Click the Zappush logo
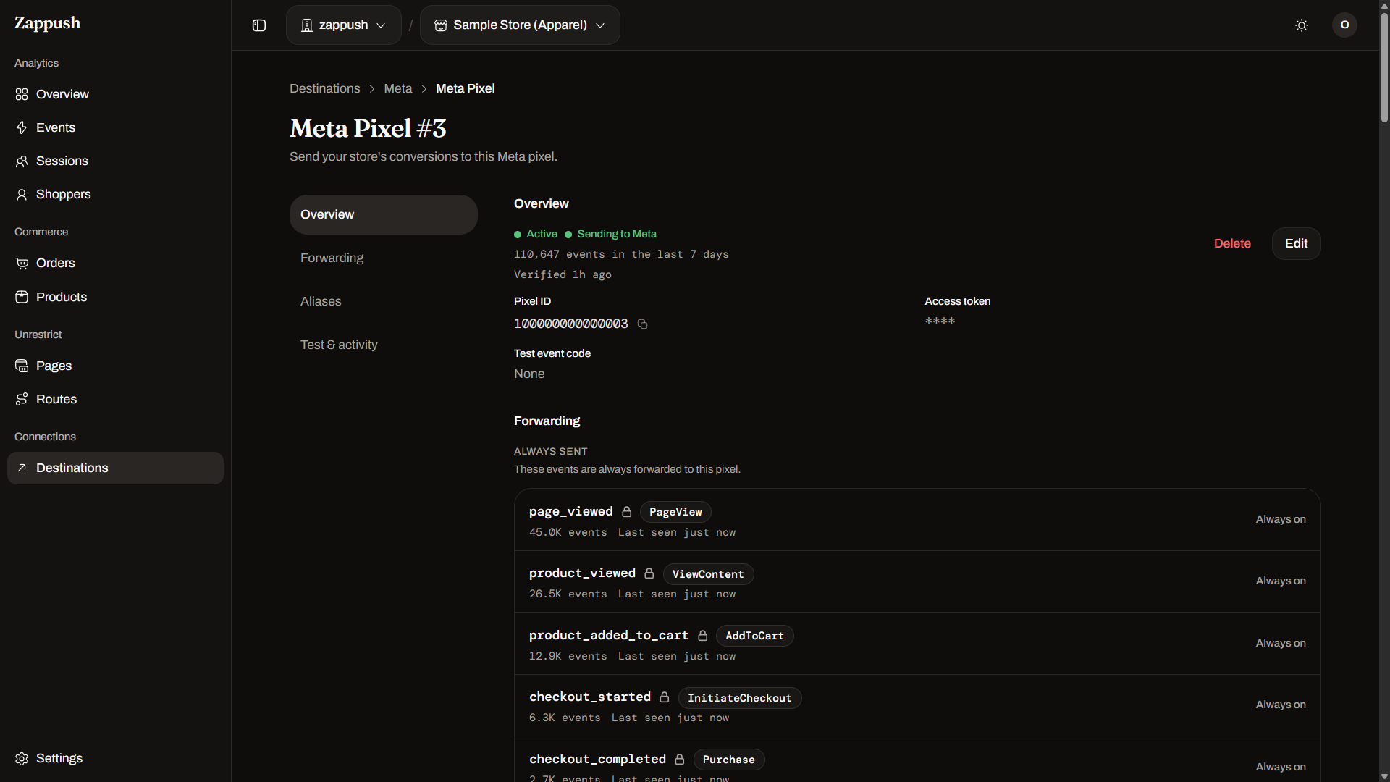 point(47,23)
